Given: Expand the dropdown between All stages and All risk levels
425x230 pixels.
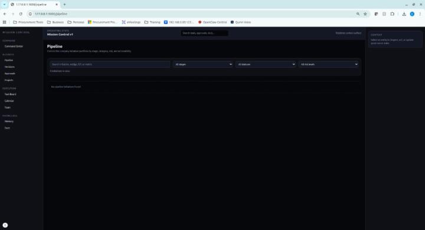Looking at the screenshot, I should [x=266, y=64].
